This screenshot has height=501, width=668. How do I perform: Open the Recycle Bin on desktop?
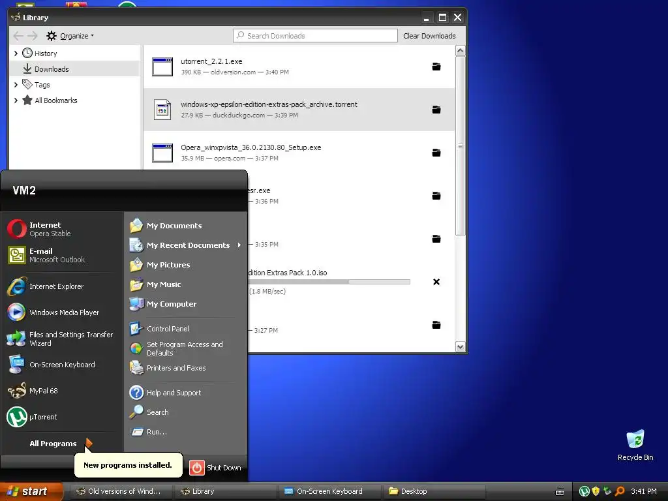coord(635,445)
